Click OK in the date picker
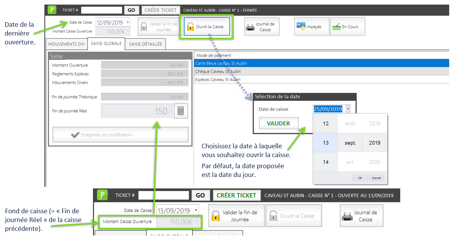Image resolution: width=458 pixels, height=245 pixels. point(360,178)
